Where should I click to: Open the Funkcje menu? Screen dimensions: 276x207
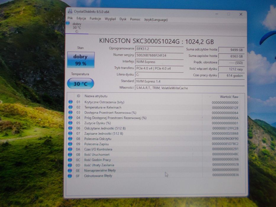point(95,18)
